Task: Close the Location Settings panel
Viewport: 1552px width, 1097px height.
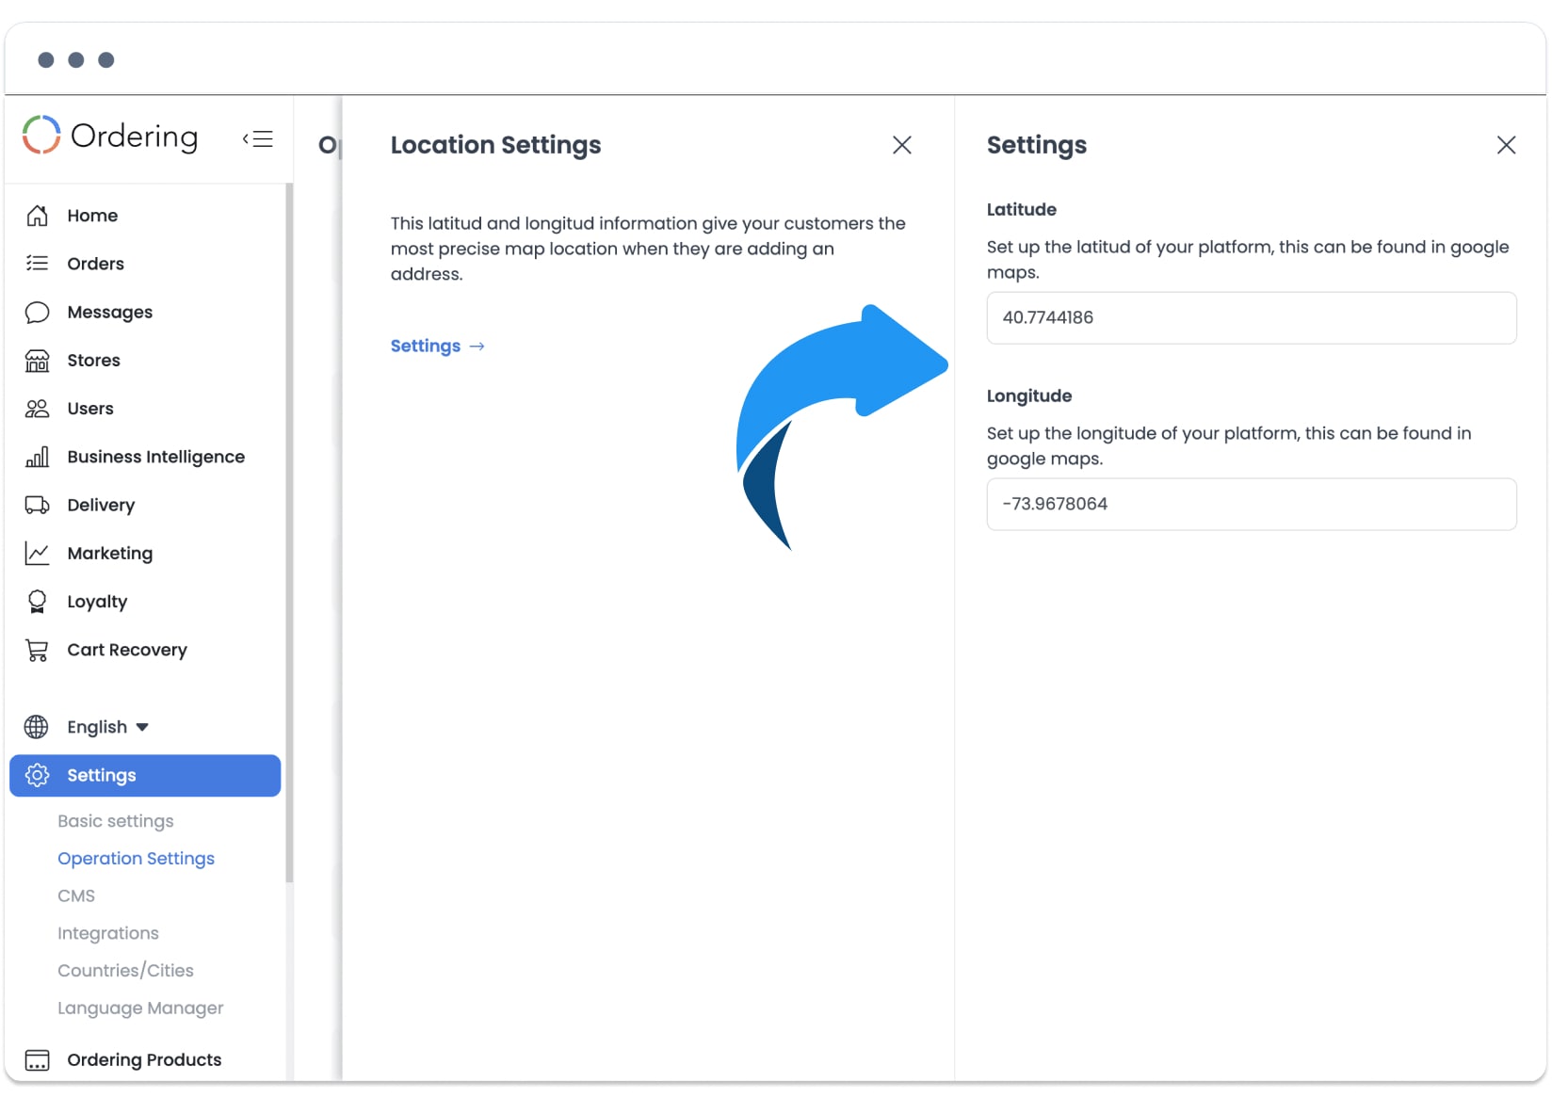Action: [902, 145]
